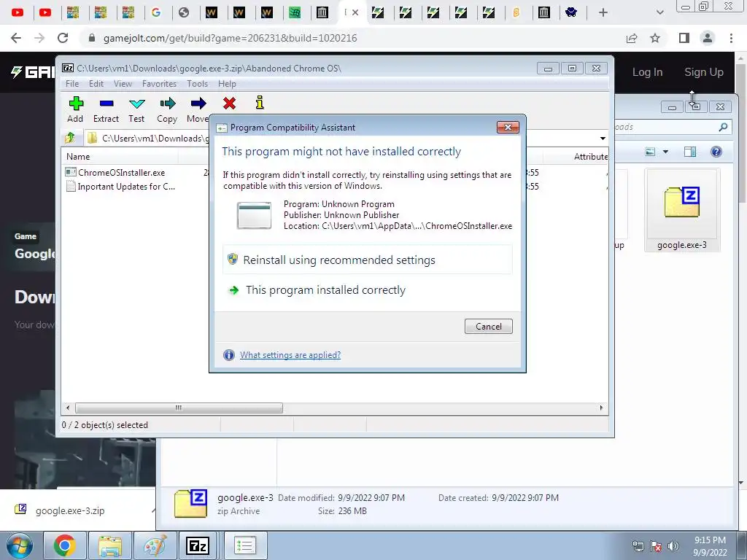Image resolution: width=747 pixels, height=560 pixels.
Task: Click 7-Zip icon in taskbar
Action: pos(198,545)
